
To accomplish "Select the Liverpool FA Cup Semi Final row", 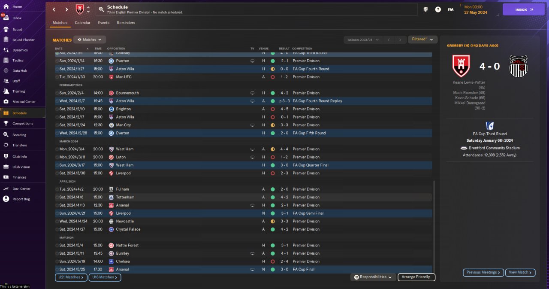I will tap(243, 213).
